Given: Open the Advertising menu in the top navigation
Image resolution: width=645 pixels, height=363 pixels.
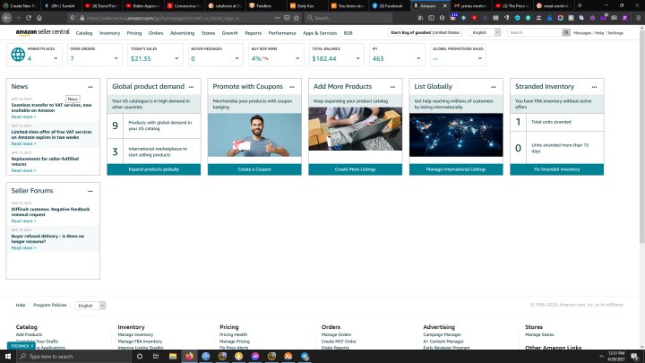Looking at the screenshot, I should coord(182,33).
